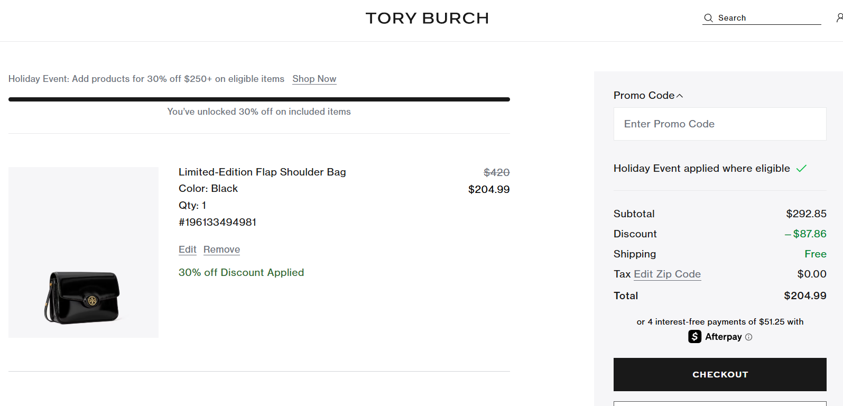The height and width of the screenshot is (406, 843).
Task: Click the button below Checkout
Action: point(720,403)
